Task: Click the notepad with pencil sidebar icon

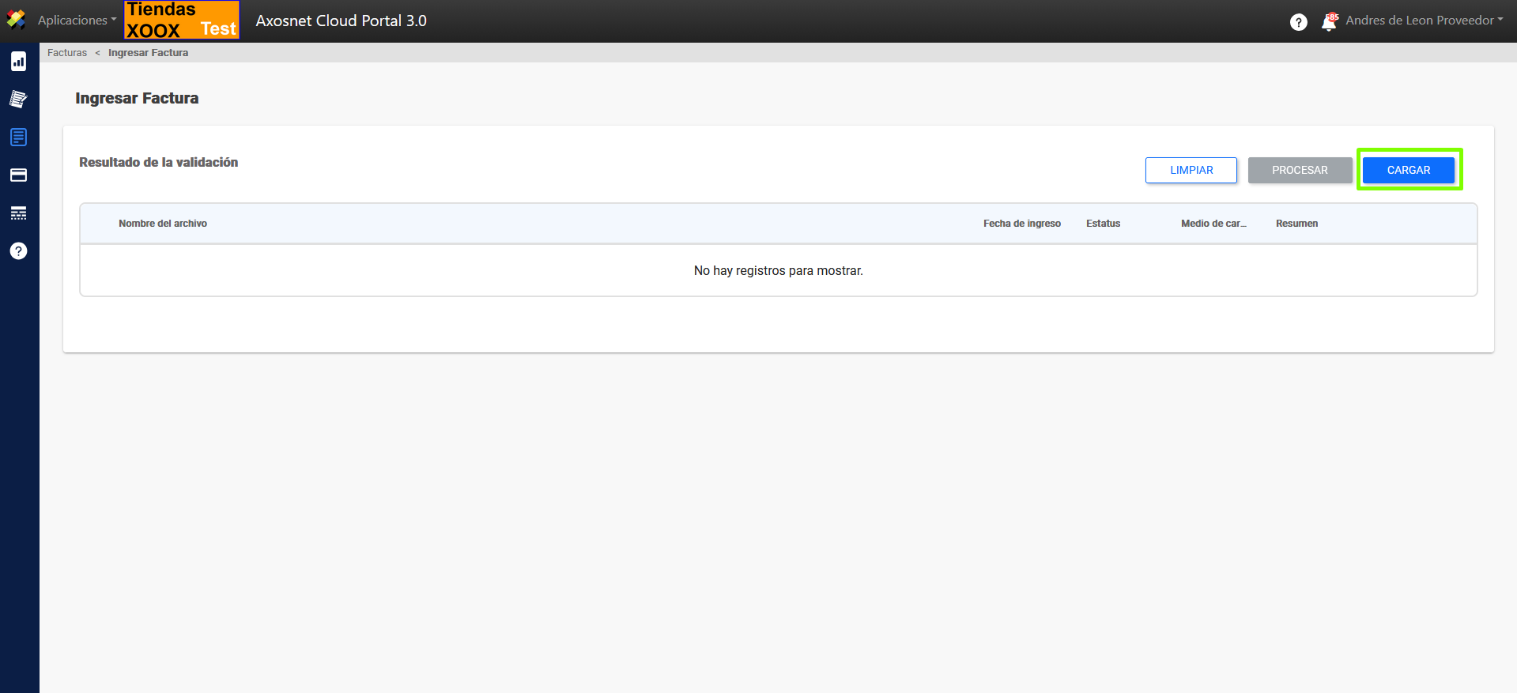Action: 18,100
